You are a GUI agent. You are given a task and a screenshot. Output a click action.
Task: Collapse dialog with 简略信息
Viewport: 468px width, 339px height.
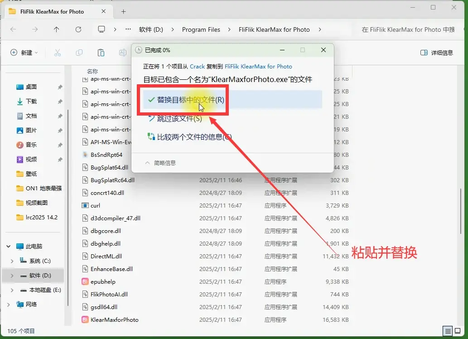pyautogui.click(x=160, y=163)
